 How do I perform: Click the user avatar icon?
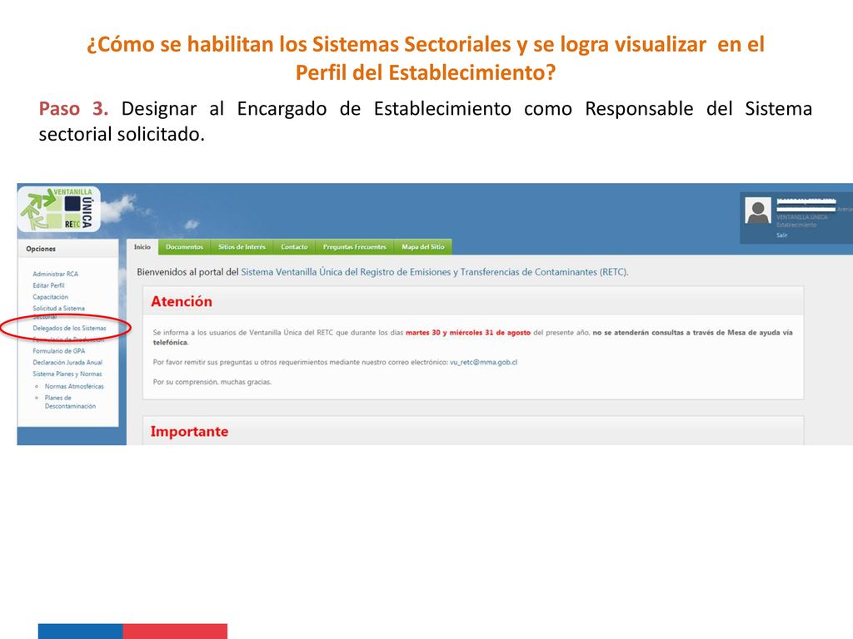click(x=758, y=211)
